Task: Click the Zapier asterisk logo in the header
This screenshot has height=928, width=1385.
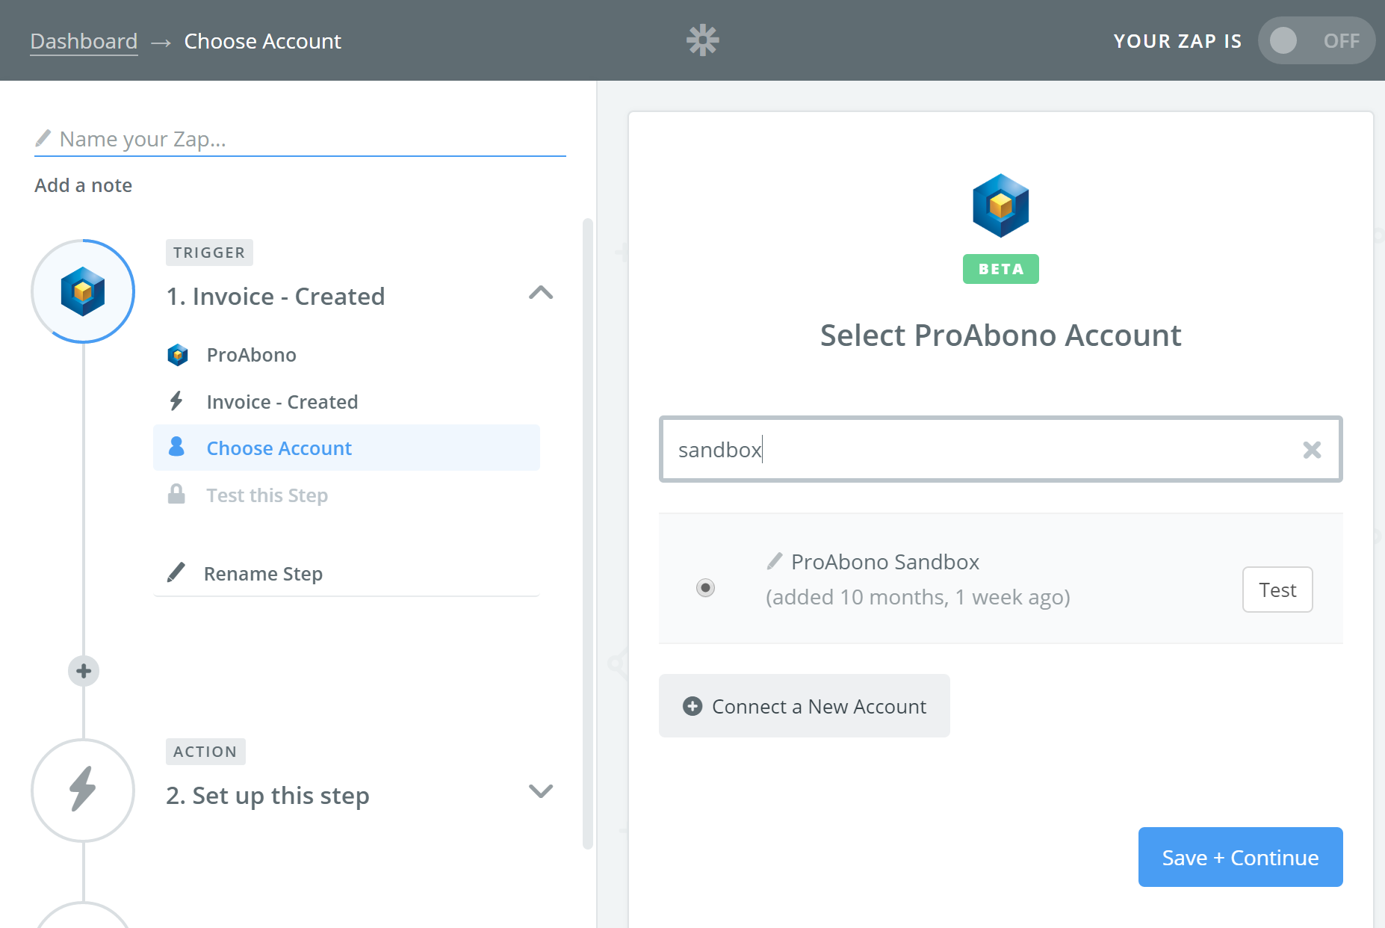Action: [x=702, y=40]
